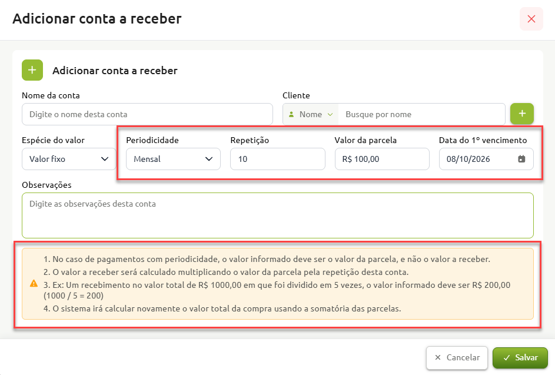Save the account with the Salvar button
The width and height of the screenshot is (555, 375).
coord(520,358)
